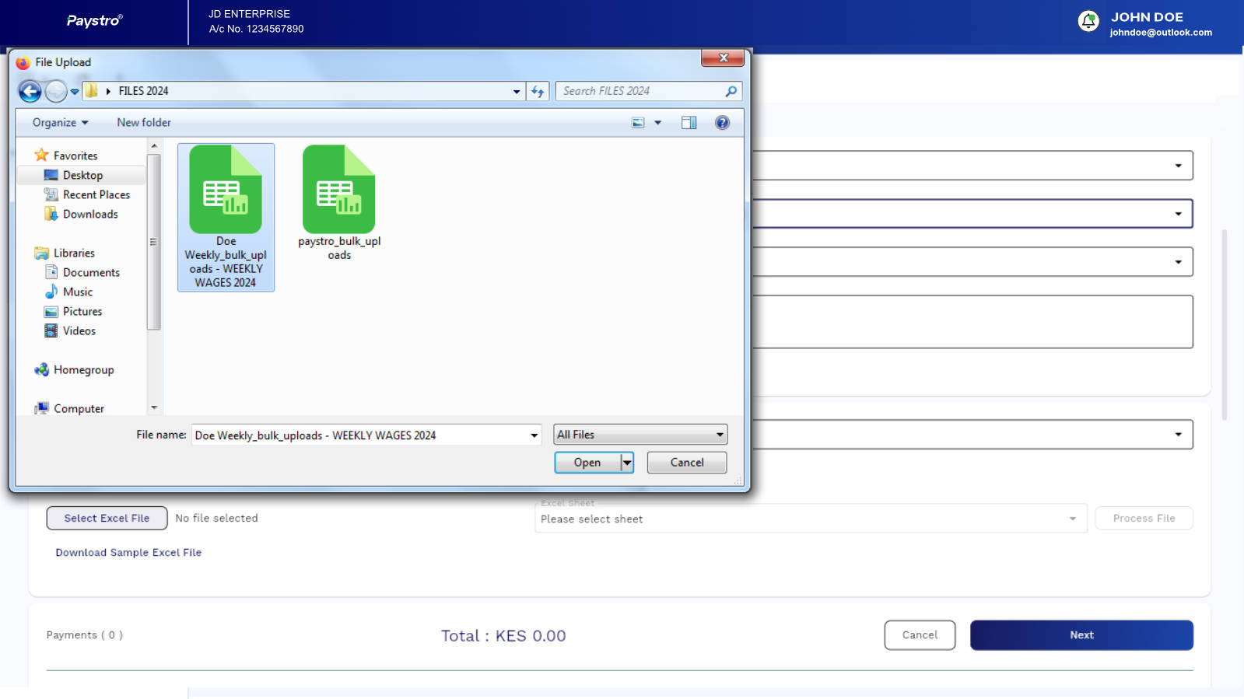Select Downloads in the Favorites list

click(90, 215)
